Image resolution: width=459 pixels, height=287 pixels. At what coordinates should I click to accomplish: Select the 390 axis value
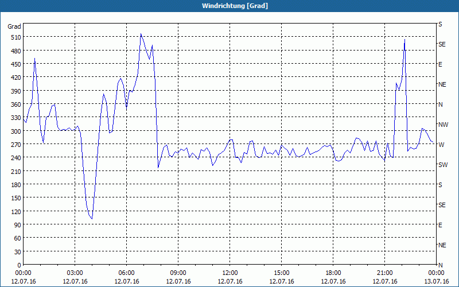click(16, 91)
